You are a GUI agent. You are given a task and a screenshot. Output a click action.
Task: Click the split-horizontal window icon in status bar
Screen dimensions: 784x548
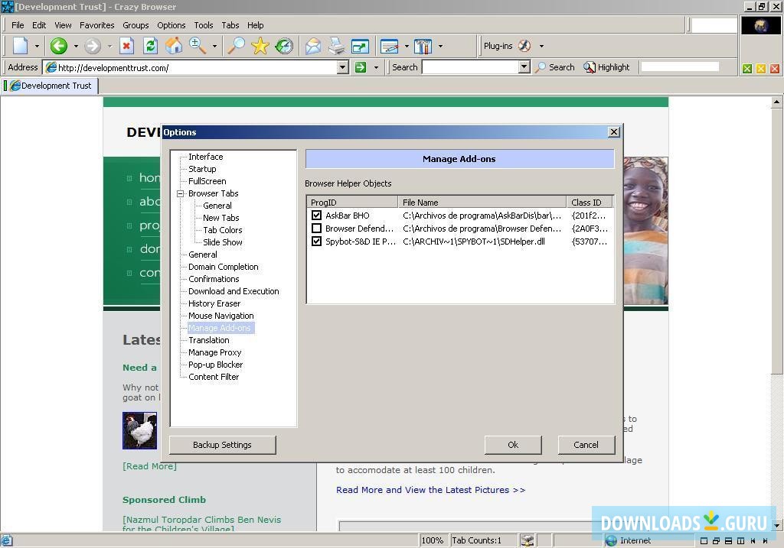point(729,540)
